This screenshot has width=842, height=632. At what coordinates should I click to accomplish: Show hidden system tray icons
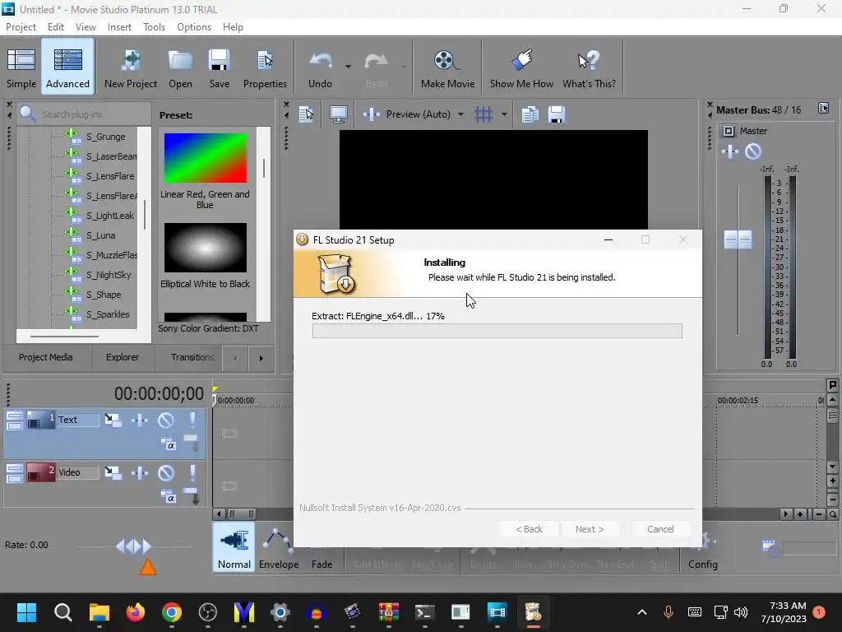(641, 612)
